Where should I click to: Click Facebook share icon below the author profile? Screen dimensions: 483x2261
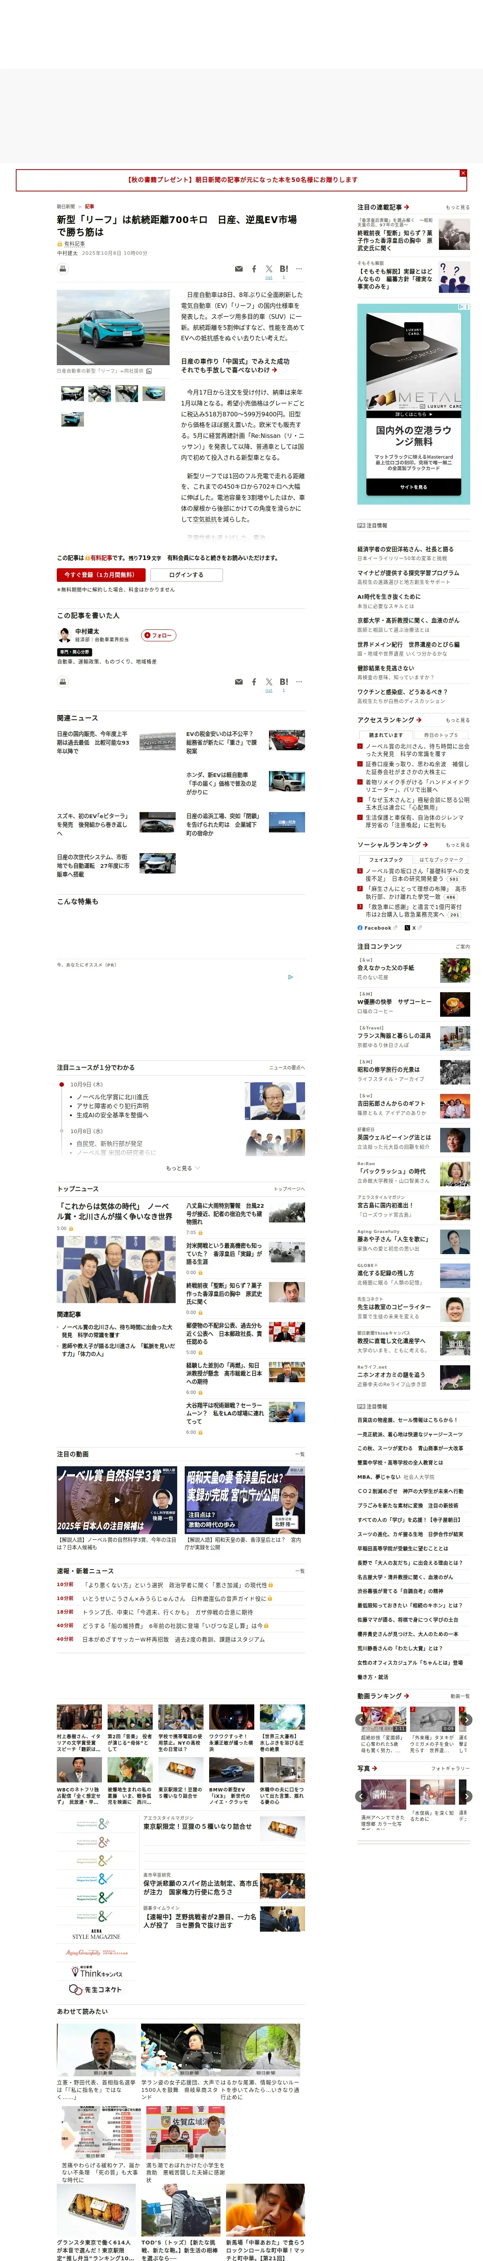tap(254, 682)
